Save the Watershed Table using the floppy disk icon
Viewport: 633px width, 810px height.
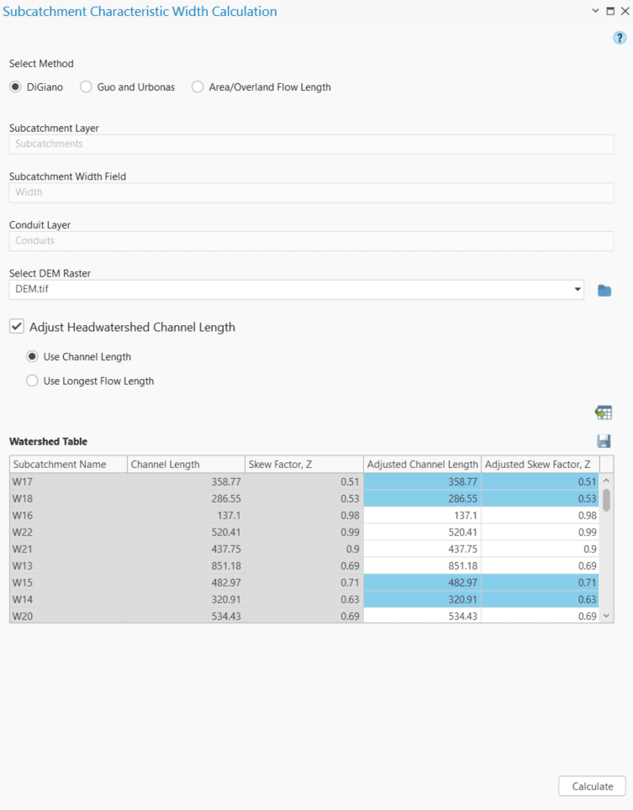[604, 440]
